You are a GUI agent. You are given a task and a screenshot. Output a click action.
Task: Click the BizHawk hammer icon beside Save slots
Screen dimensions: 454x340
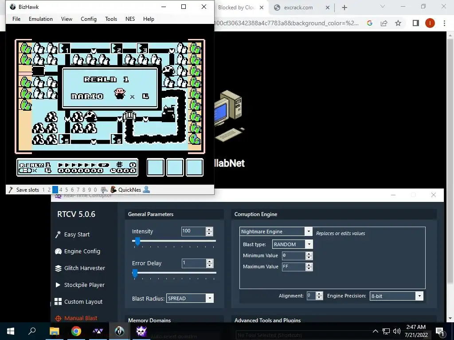11,189
